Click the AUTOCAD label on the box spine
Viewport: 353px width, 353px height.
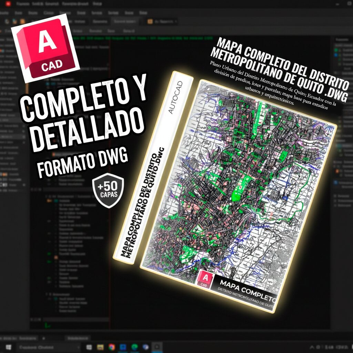175,98
